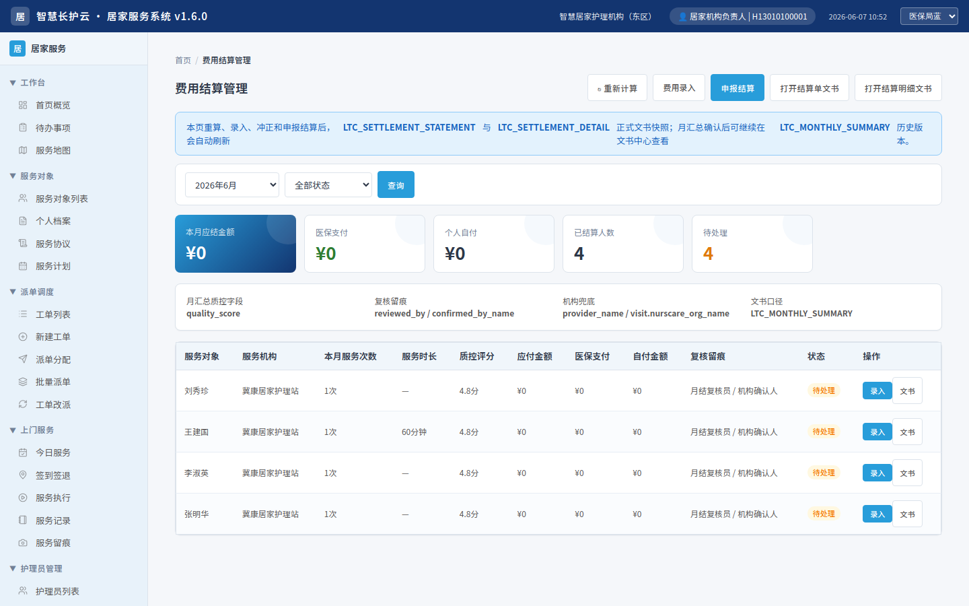
Task: Click 文书 button in 刘秀珍 row
Action: [x=907, y=391]
